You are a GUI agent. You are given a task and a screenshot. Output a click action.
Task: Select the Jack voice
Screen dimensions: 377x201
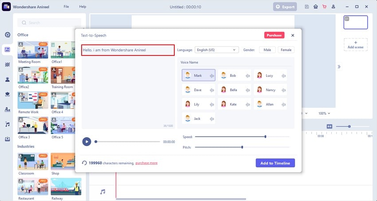point(198,118)
